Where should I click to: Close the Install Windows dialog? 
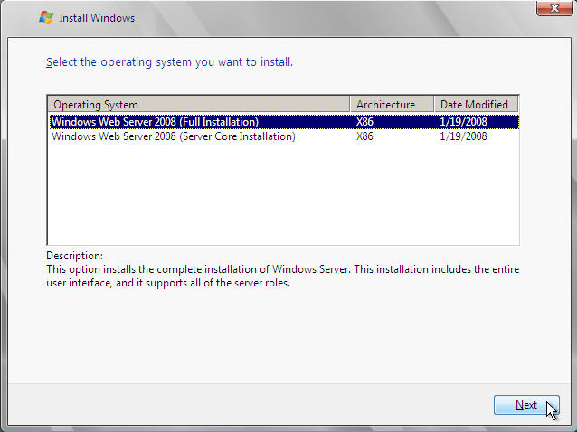pyautogui.click(x=554, y=8)
